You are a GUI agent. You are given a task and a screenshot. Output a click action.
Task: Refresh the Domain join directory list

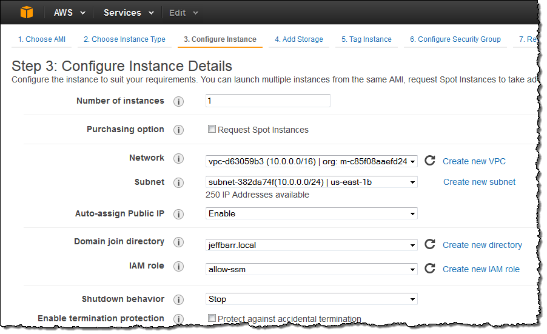pyautogui.click(x=430, y=245)
